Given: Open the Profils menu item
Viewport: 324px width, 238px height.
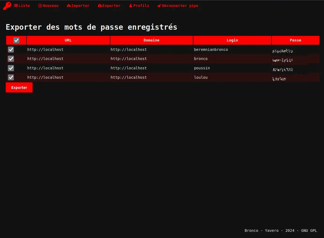Looking at the screenshot, I should (x=139, y=6).
